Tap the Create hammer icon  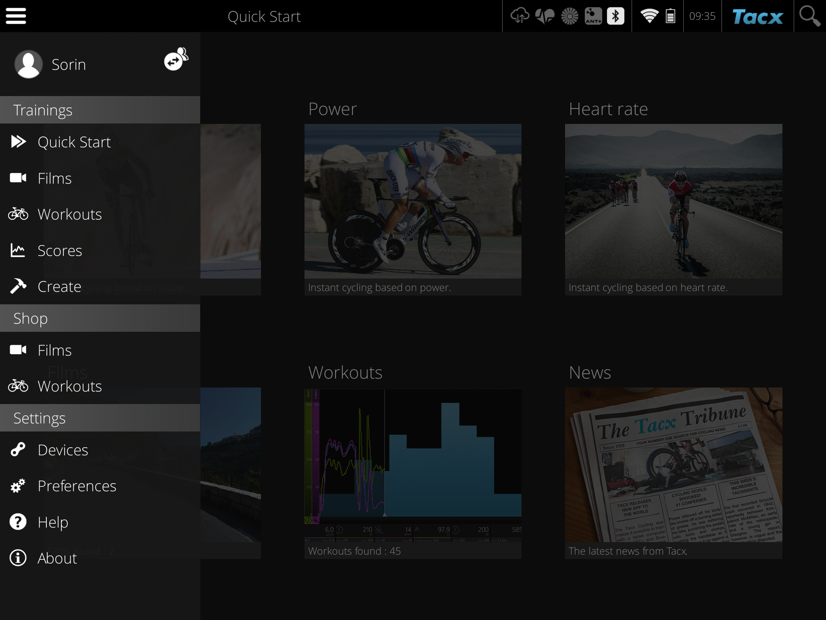click(18, 286)
